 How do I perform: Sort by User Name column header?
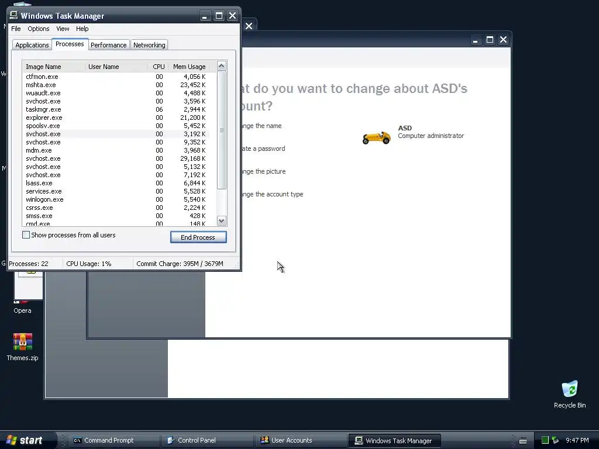click(x=116, y=67)
